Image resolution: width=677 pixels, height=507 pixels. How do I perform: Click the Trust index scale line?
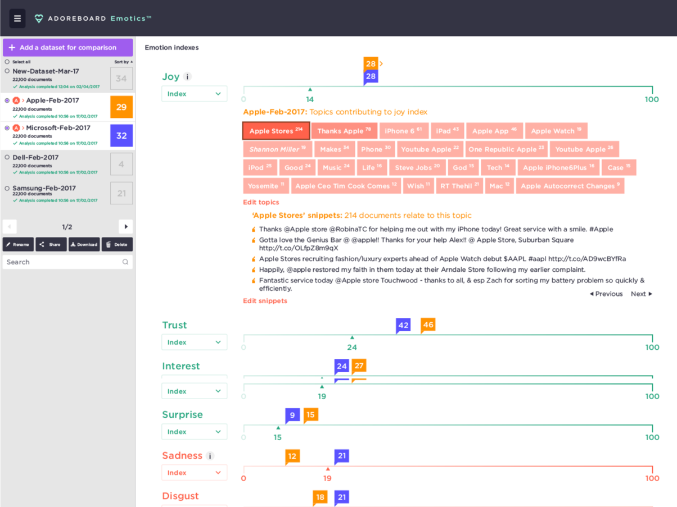pyautogui.click(x=448, y=336)
